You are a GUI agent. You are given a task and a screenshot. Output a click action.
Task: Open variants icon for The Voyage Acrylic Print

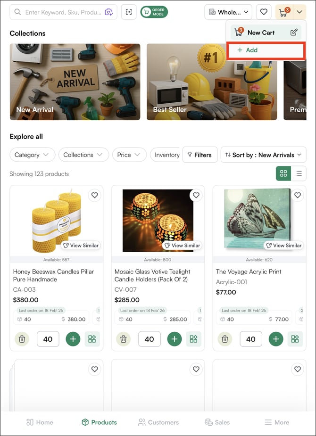tap(295, 339)
